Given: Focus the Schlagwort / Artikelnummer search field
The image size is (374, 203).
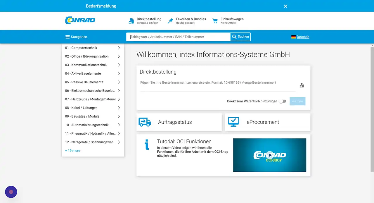Looking at the screenshot, I should click(178, 37).
